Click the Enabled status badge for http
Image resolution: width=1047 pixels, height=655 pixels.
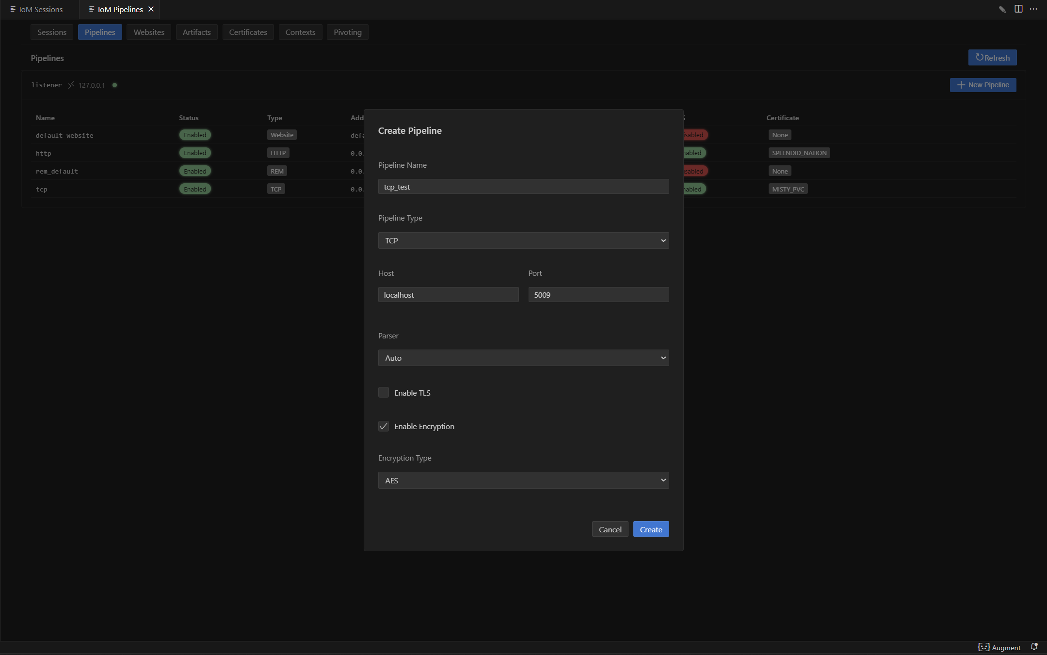point(195,153)
